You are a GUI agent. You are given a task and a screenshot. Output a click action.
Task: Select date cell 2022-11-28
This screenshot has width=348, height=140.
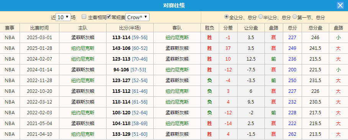pyautogui.click(x=39, y=81)
